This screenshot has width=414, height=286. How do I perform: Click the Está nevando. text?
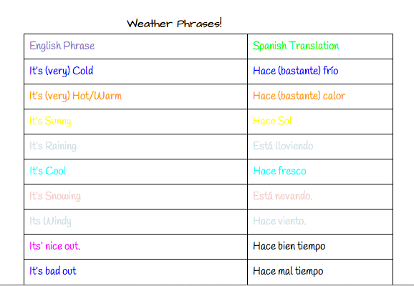tap(282, 196)
